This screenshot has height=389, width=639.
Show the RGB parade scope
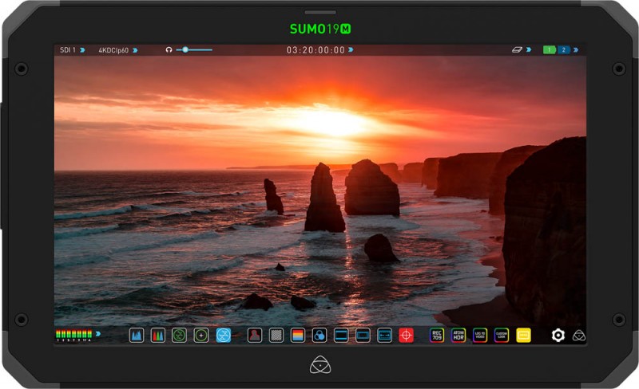tap(158, 336)
